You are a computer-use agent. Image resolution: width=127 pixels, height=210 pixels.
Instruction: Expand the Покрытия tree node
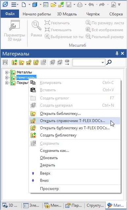7,83
